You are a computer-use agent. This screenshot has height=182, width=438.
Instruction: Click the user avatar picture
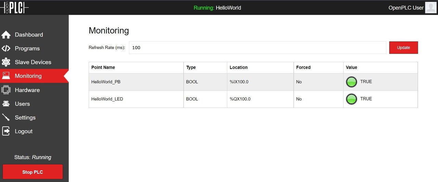click(x=430, y=8)
